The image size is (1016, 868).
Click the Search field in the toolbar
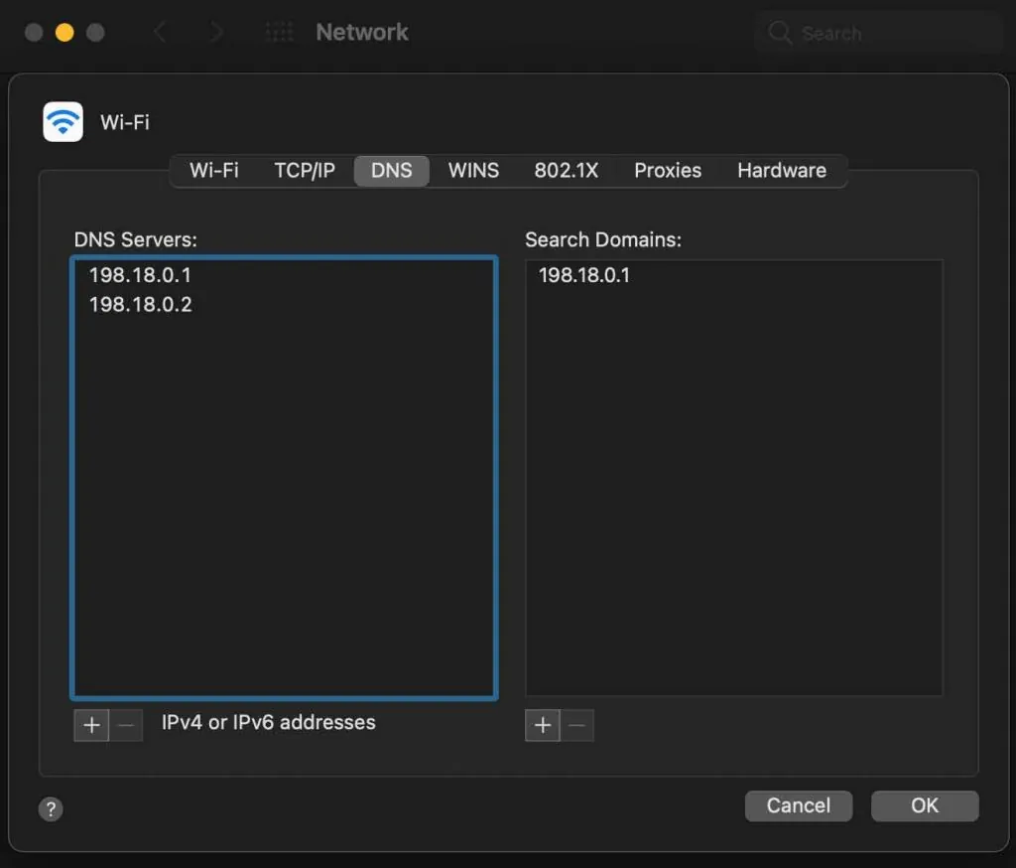pyautogui.click(x=878, y=33)
